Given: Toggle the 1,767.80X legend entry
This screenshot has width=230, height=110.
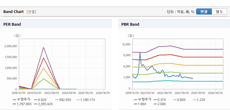Looking at the screenshot, I should (22, 104).
